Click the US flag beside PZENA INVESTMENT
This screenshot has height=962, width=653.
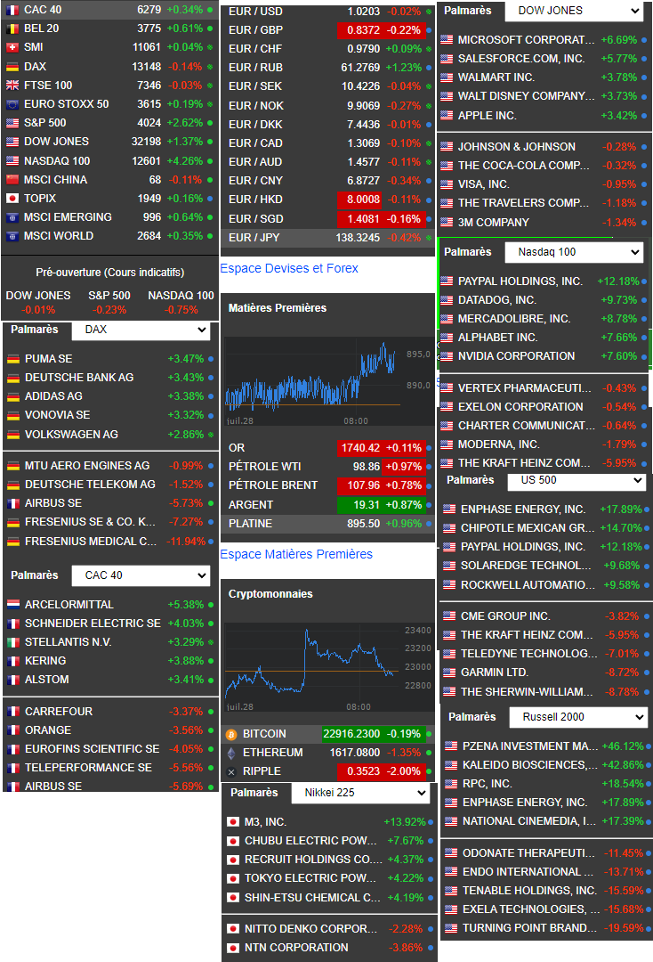point(451,746)
